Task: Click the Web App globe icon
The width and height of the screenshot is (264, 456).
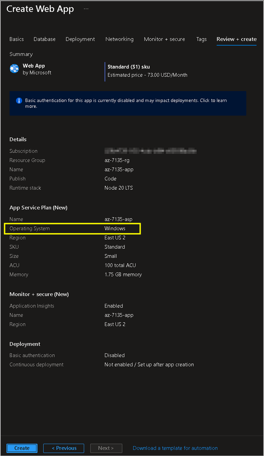Action: [x=14, y=68]
